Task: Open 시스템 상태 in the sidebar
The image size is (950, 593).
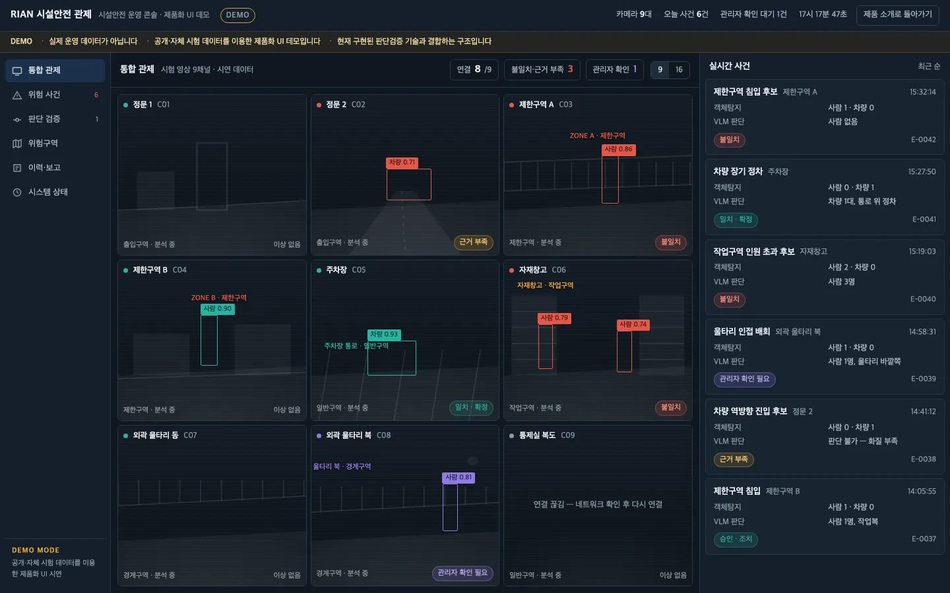Action: click(x=55, y=192)
